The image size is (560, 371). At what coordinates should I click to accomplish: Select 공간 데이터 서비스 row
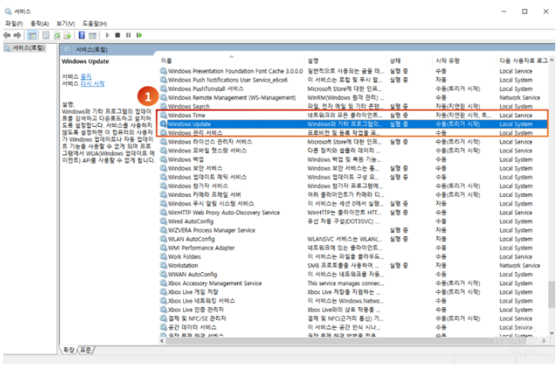coord(353,327)
